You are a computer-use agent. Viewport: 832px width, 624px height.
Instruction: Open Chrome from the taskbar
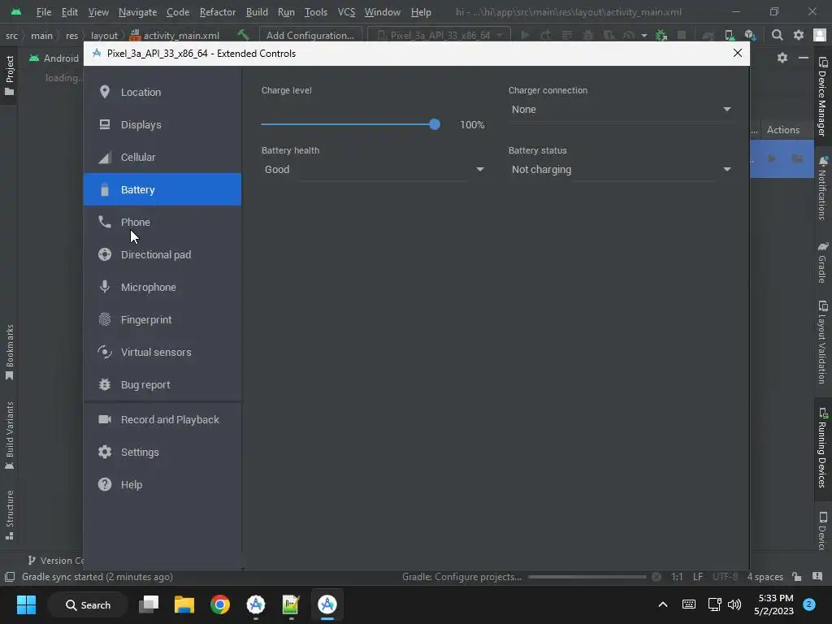pos(219,604)
